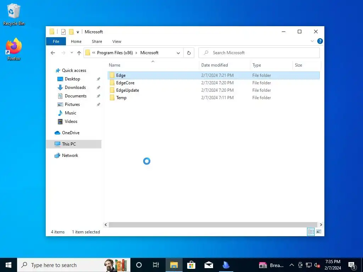The width and height of the screenshot is (363, 272).
Task: Click the horizontal scrollbar right arrow
Action: pos(321,225)
